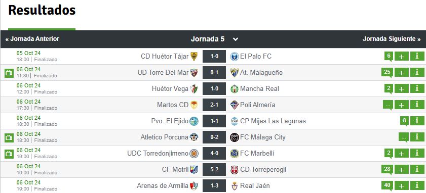Open the Jornada 5 dropdown chevron
The image size is (426, 193).
pos(235,39)
